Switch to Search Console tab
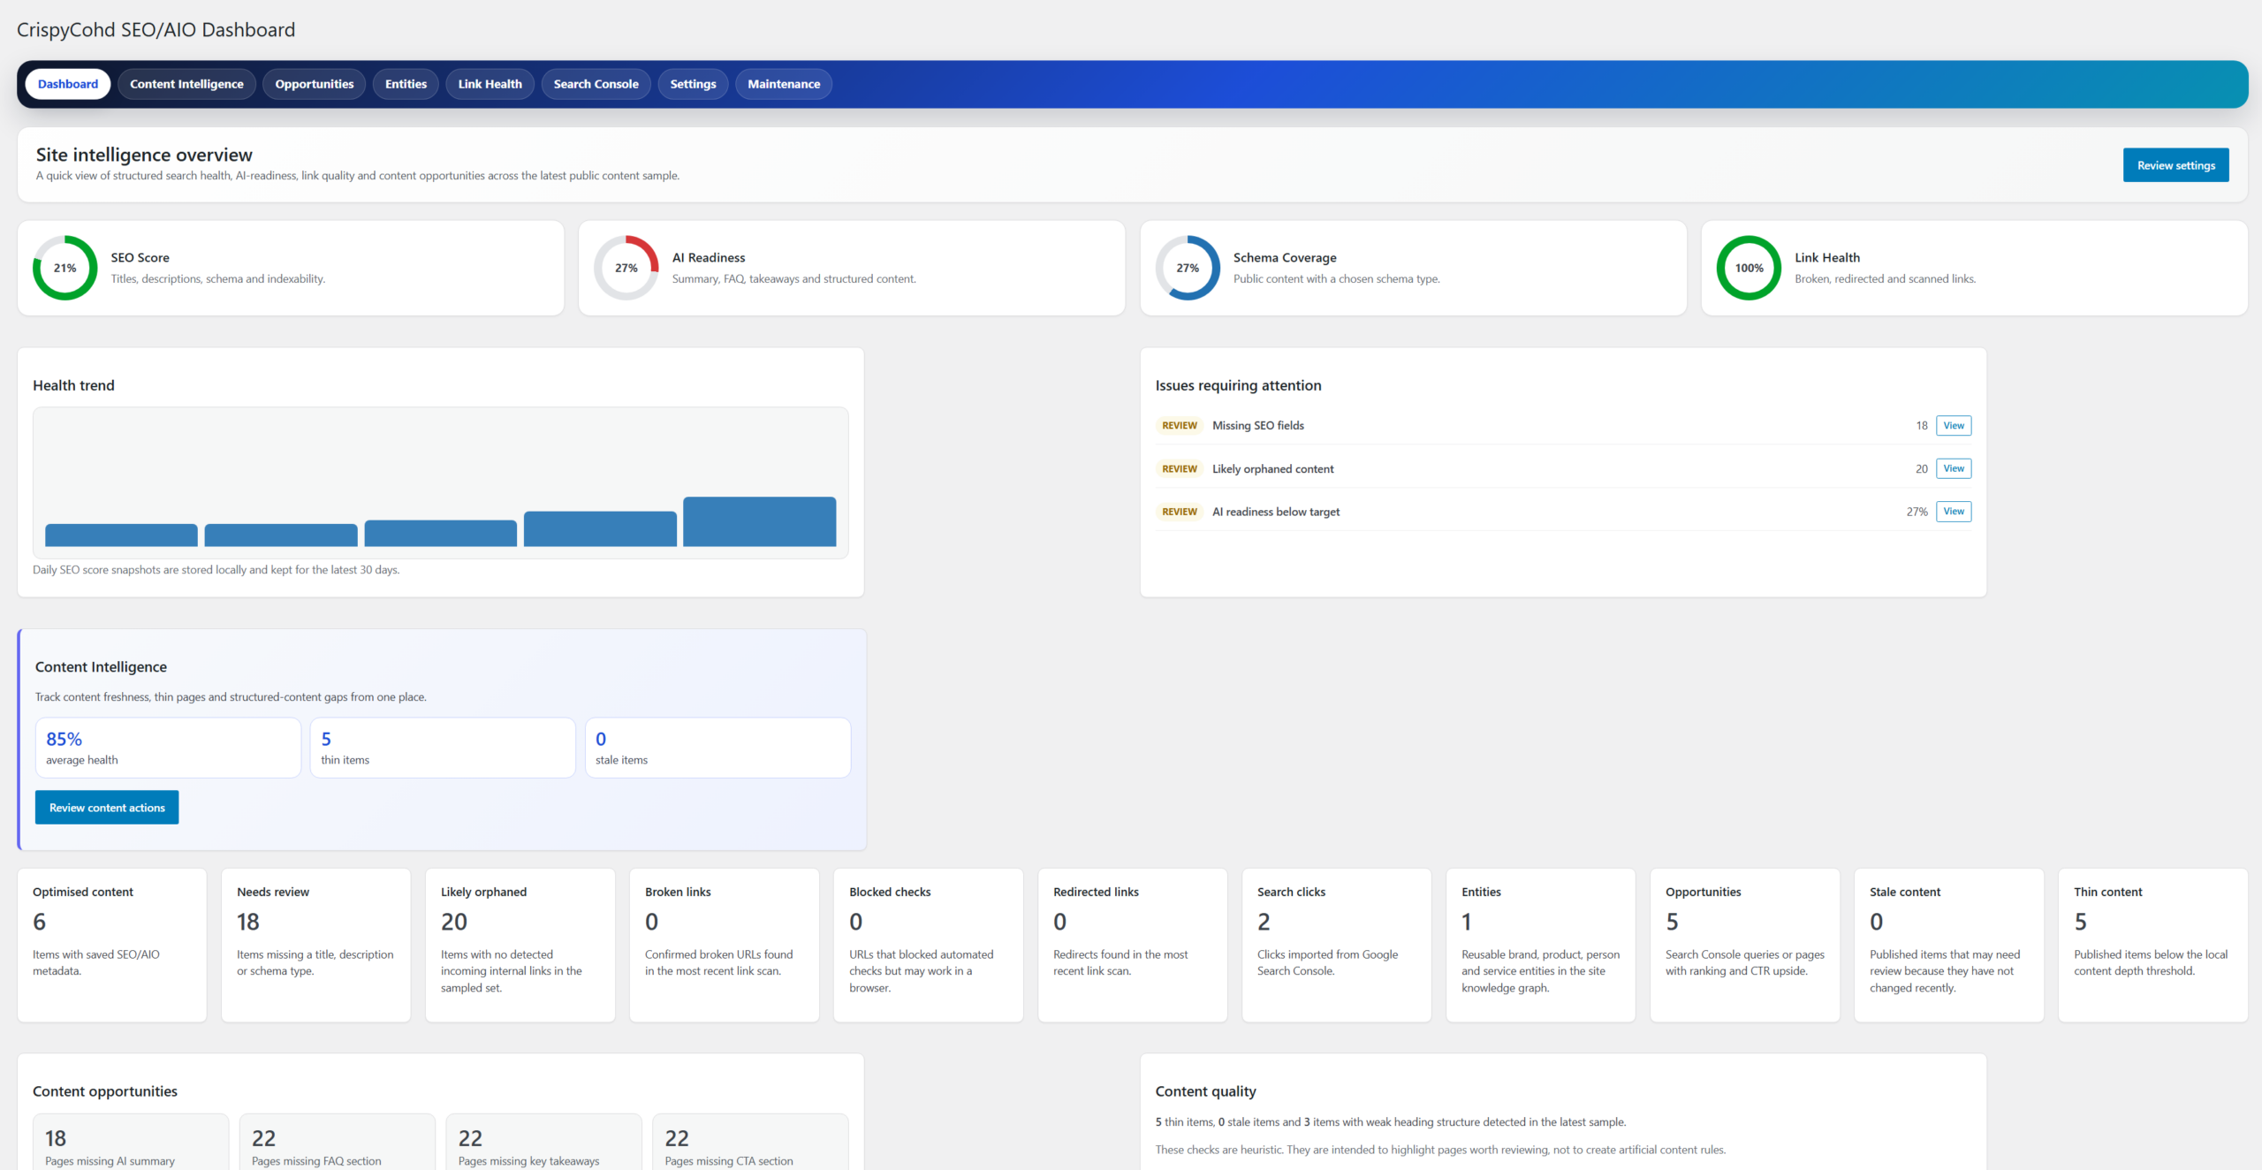This screenshot has width=2262, height=1170. [x=596, y=84]
